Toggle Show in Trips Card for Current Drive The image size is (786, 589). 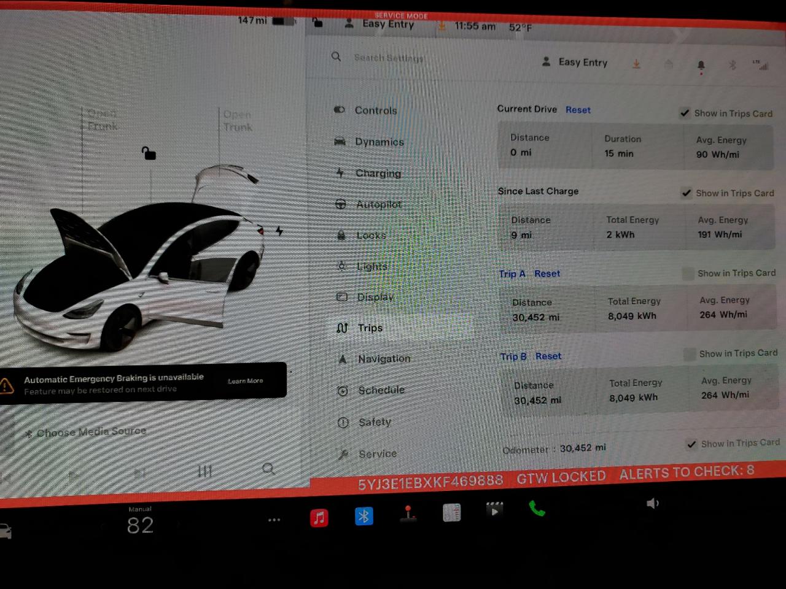pyautogui.click(x=685, y=113)
